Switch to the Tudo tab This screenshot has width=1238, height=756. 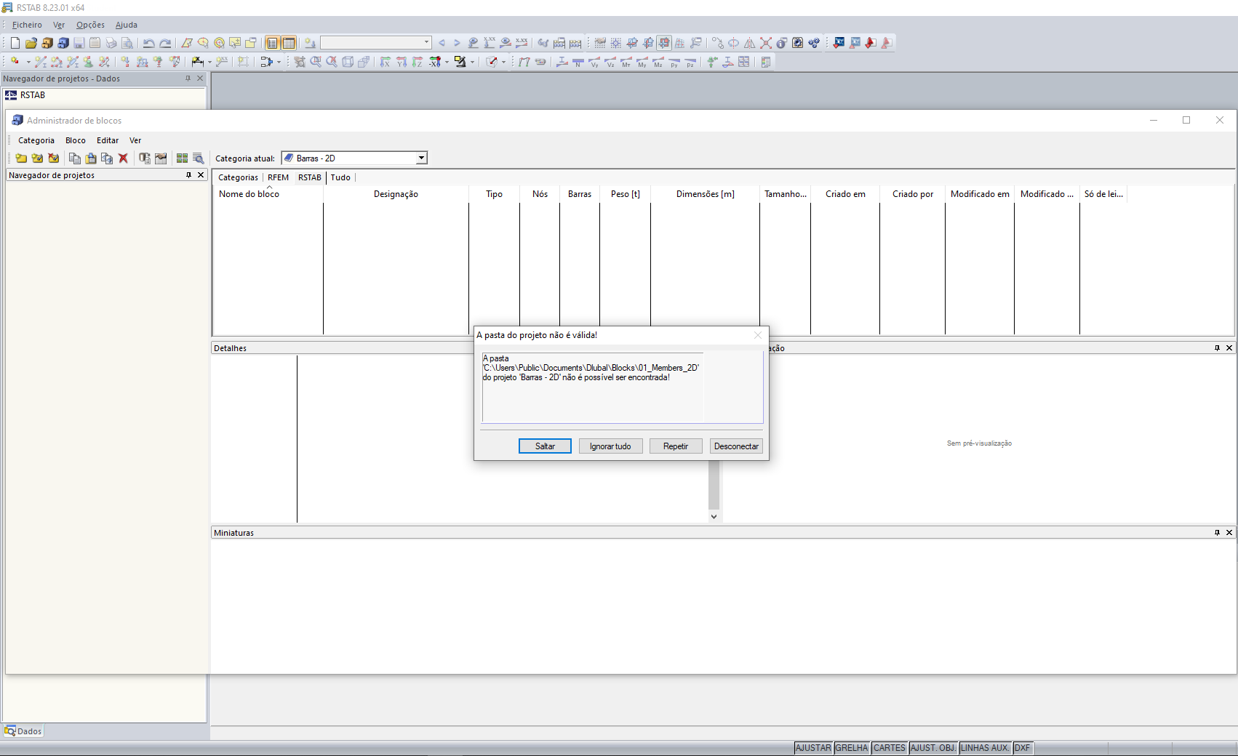click(x=340, y=177)
